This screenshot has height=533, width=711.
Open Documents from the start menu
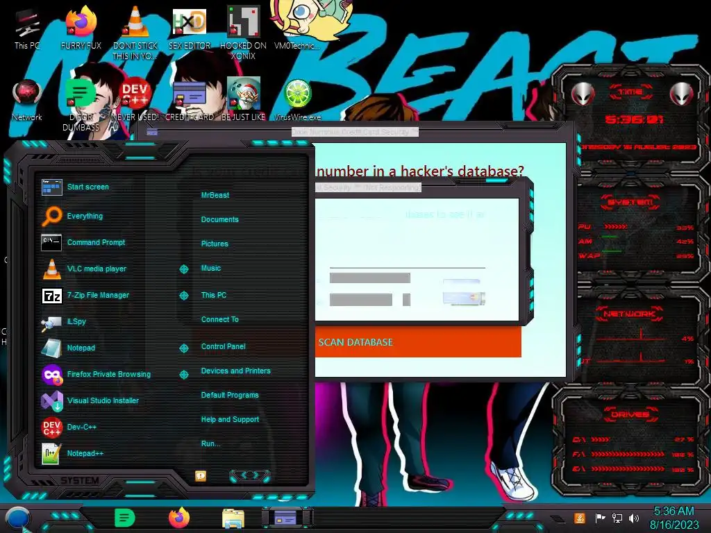(219, 219)
